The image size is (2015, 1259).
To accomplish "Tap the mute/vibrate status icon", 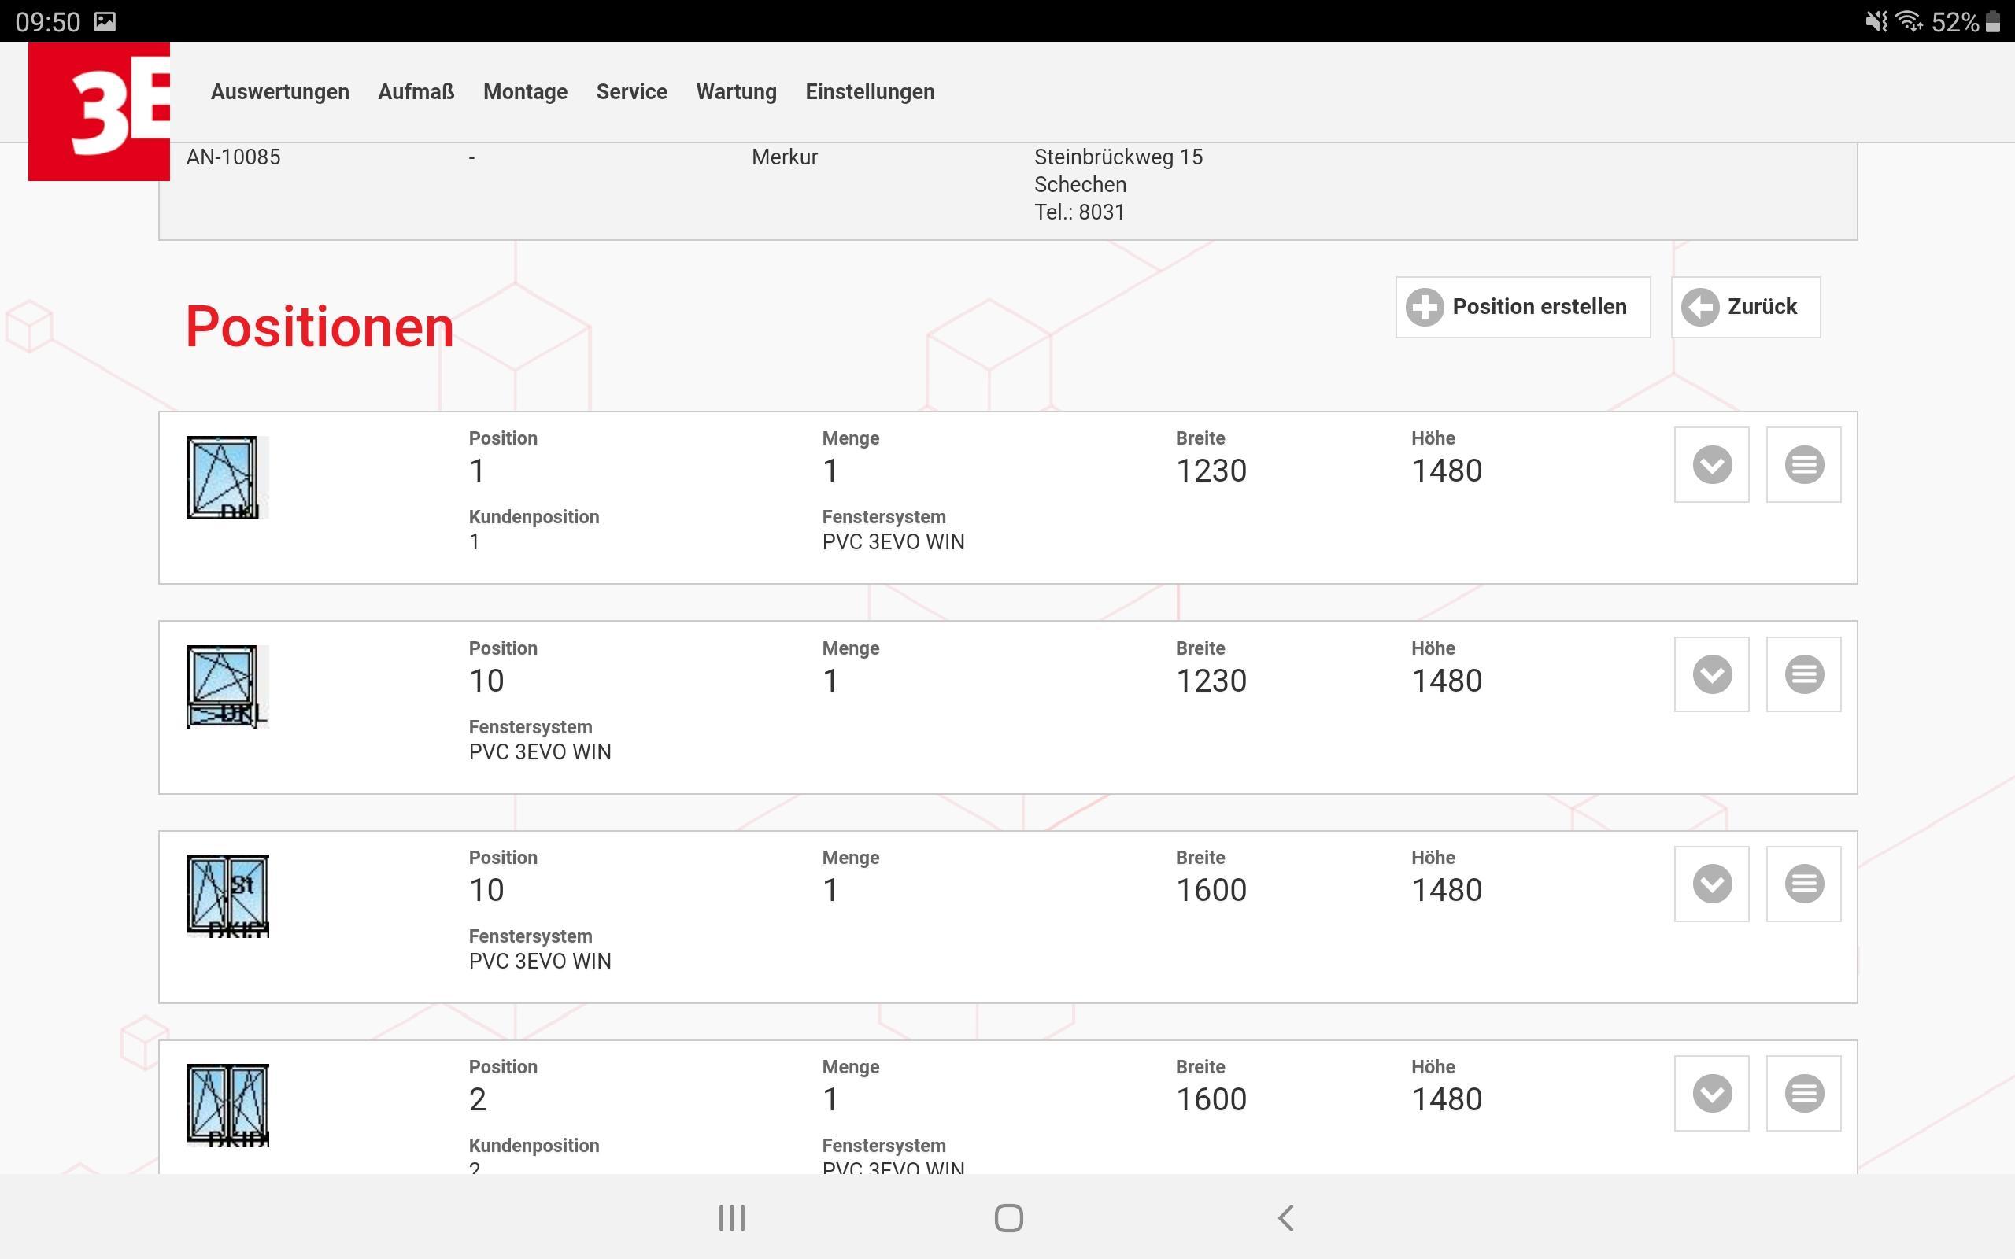I will click(x=1876, y=20).
